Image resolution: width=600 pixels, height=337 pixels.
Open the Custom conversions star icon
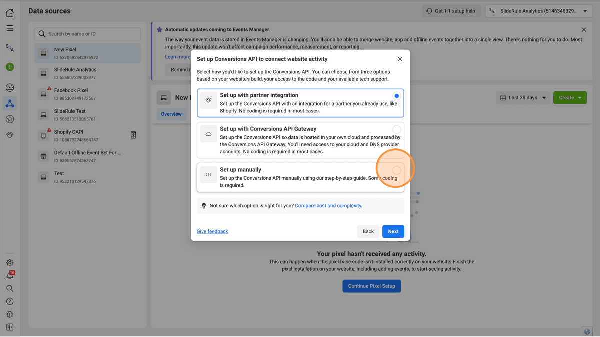[x=10, y=119]
